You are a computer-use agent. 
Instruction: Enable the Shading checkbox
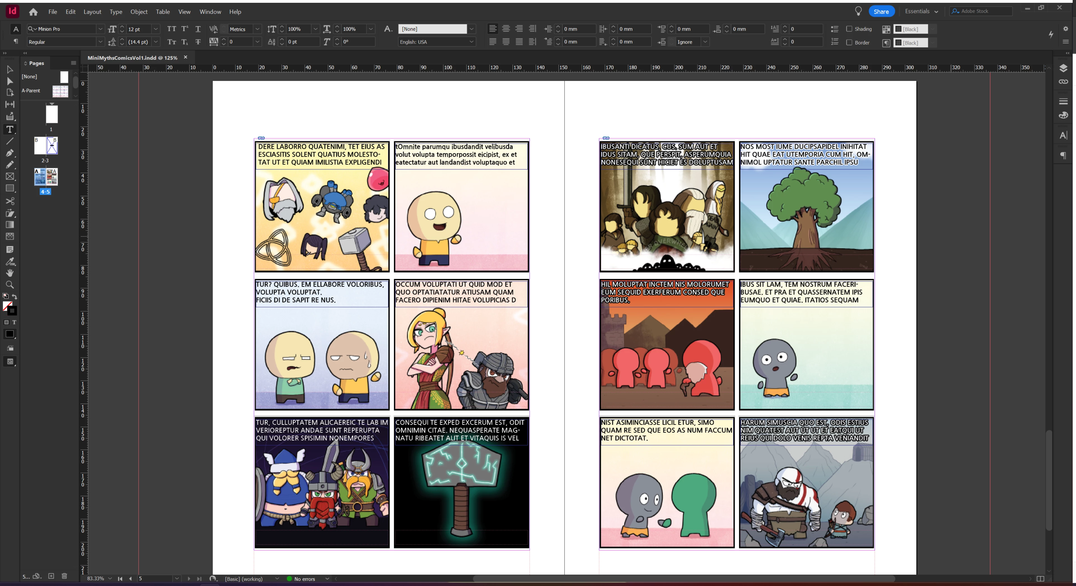[849, 29]
